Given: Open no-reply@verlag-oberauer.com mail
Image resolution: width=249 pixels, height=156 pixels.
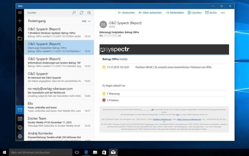Looking at the screenshot, I should pos(59,92).
